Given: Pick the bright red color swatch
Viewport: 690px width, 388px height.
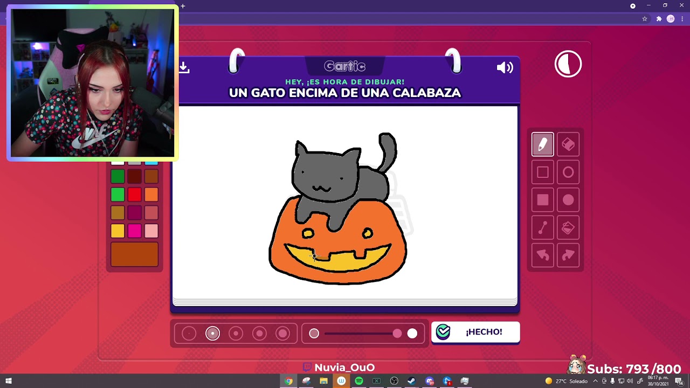Looking at the screenshot, I should click(134, 195).
